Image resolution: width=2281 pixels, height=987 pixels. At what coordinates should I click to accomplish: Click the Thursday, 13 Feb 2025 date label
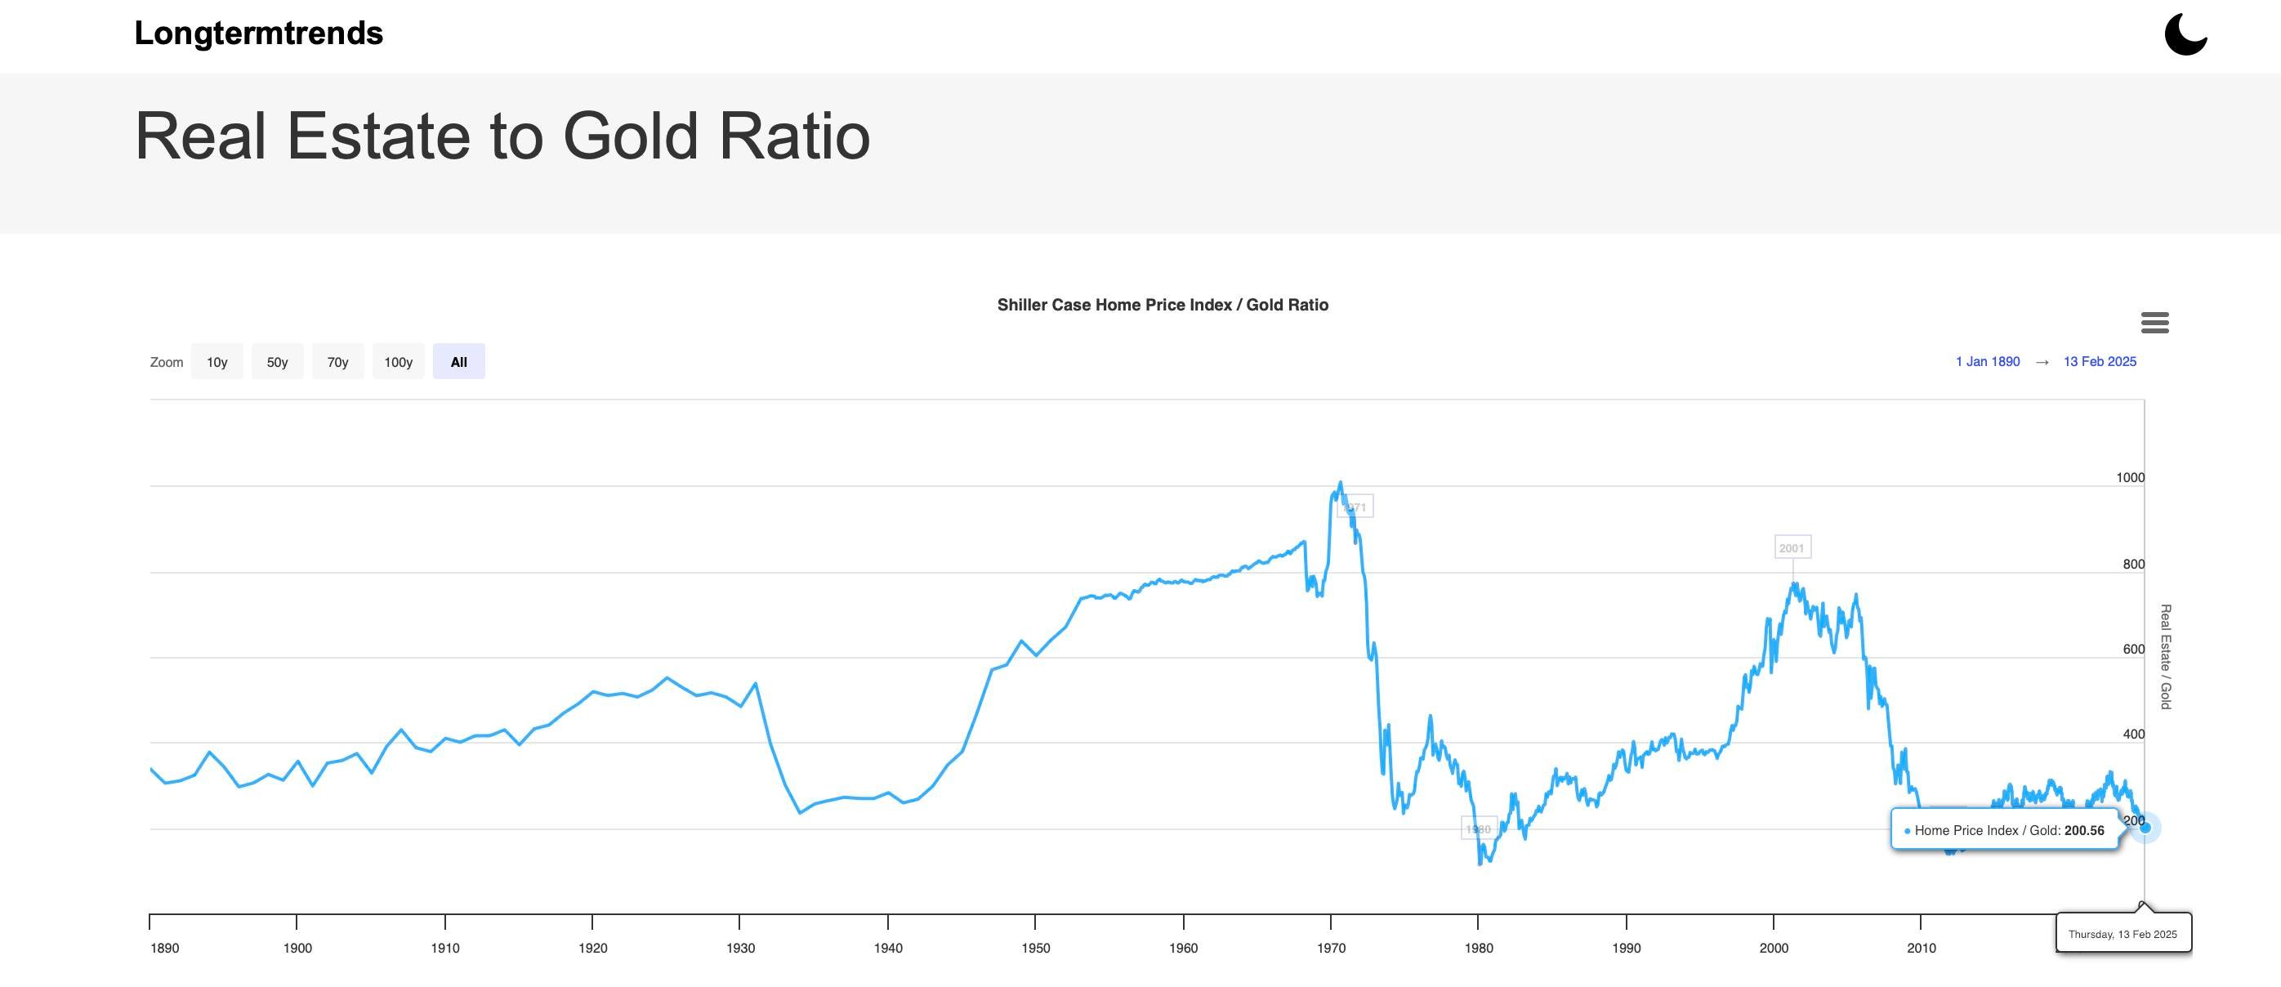(x=2123, y=934)
